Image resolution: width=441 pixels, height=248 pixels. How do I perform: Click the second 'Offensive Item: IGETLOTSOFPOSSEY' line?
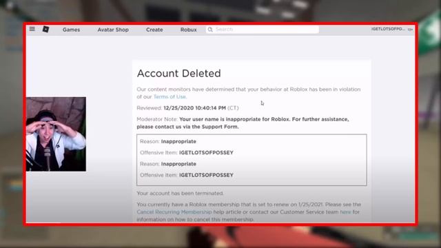coord(187,175)
